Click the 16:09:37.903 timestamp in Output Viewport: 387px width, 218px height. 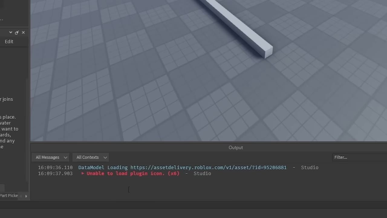(55, 173)
